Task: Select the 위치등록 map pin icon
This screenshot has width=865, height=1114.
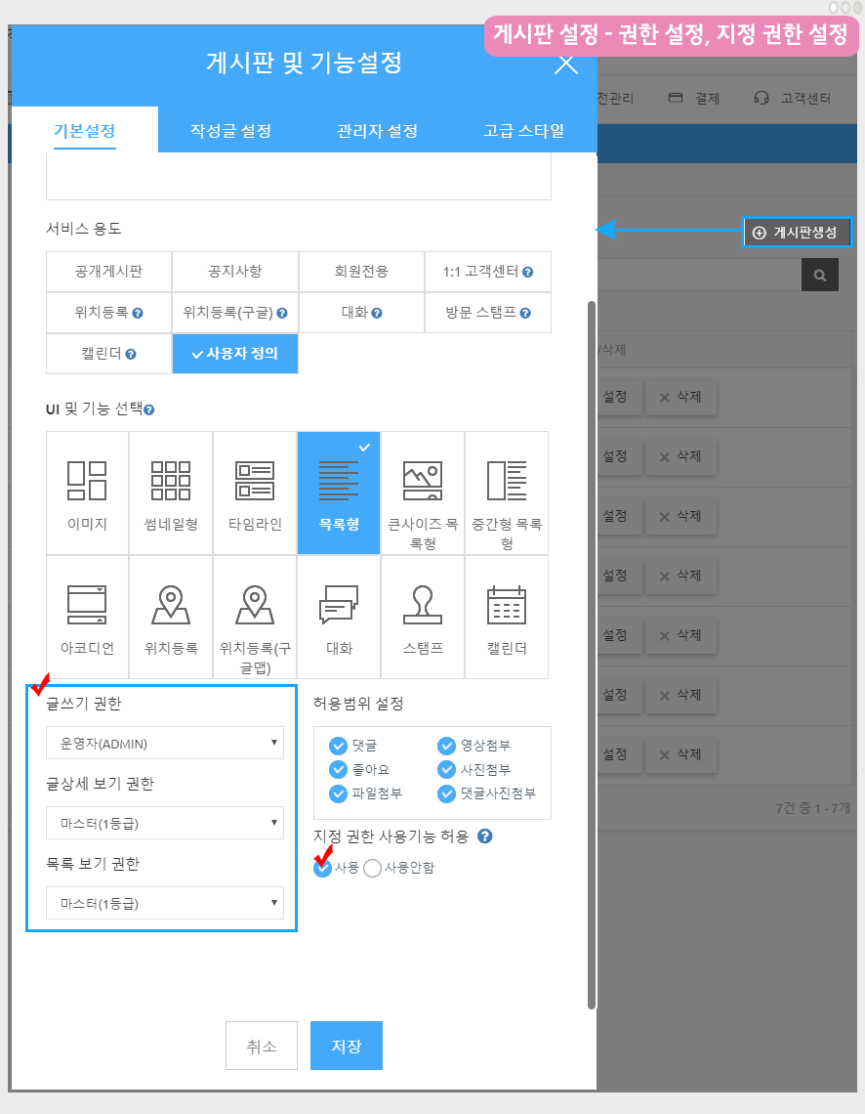Action: point(171,605)
